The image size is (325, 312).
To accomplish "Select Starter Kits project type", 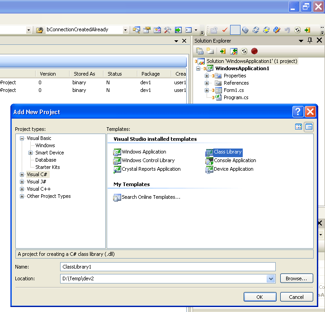I will pyautogui.click(x=47, y=167).
